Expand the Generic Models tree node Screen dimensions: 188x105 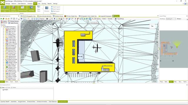point(4,55)
